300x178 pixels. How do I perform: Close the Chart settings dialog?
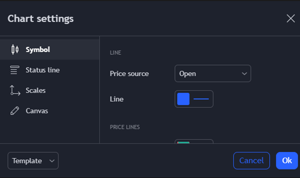291,19
